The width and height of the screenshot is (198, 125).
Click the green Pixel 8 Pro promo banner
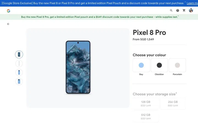tap(99, 17)
